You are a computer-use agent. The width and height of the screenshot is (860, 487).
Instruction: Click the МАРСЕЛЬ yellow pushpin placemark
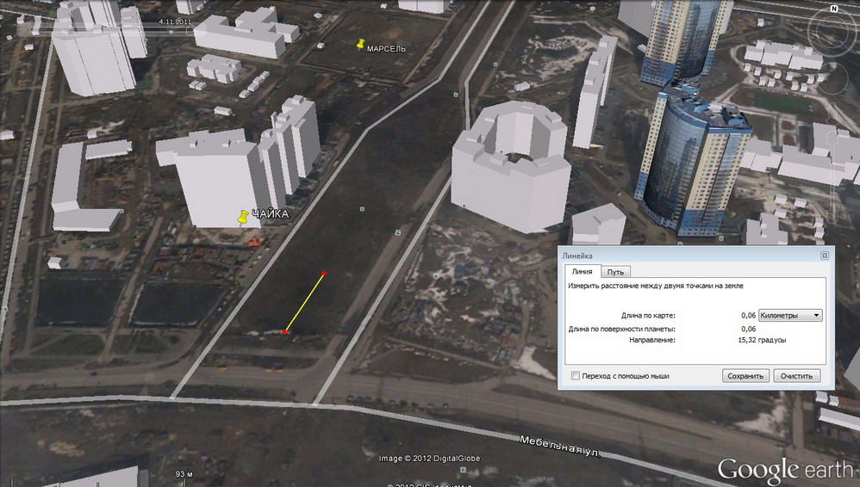tap(361, 44)
